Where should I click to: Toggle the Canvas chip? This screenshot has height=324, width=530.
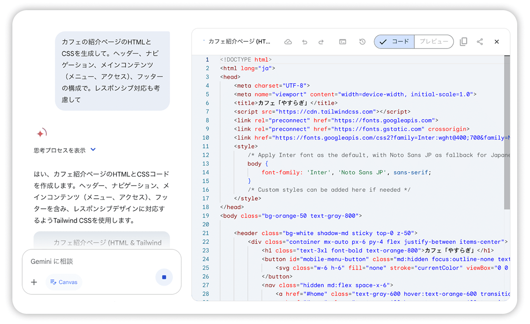64,282
